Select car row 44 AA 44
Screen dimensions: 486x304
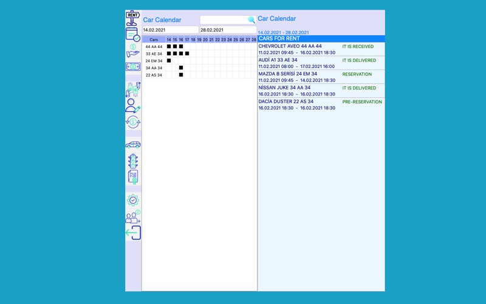click(154, 47)
